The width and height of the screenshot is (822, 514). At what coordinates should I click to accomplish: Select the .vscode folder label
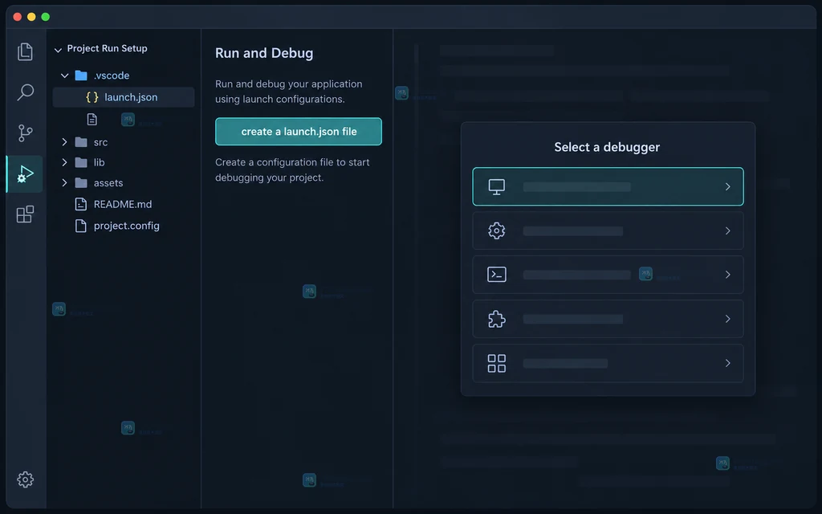click(112, 75)
